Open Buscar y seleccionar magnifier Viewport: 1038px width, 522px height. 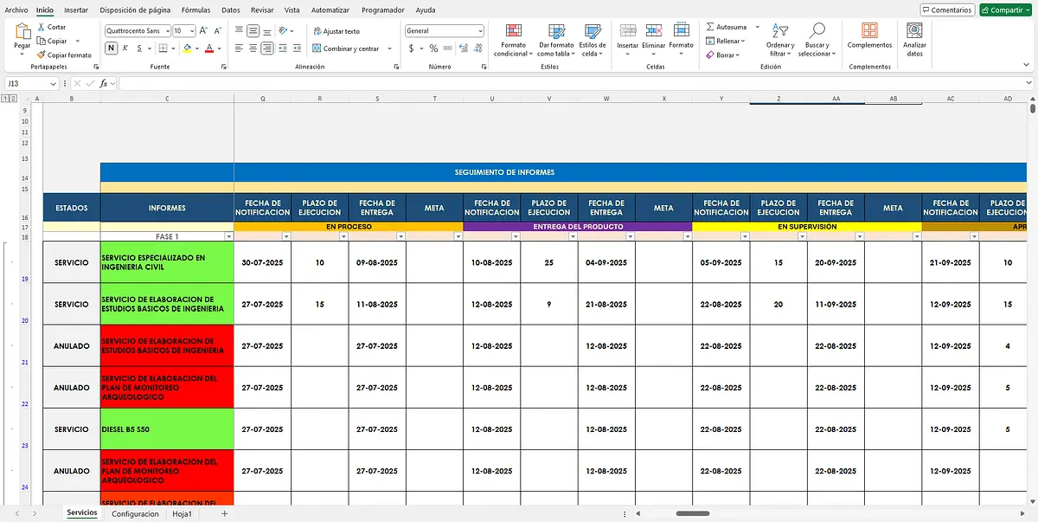[x=816, y=31]
